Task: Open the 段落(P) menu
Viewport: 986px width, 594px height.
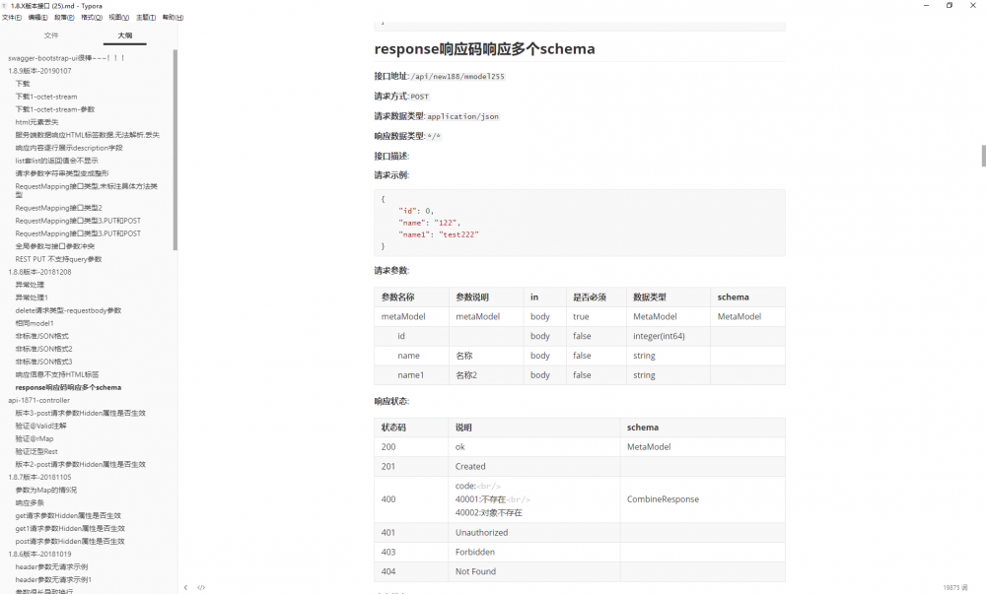Action: [63, 17]
